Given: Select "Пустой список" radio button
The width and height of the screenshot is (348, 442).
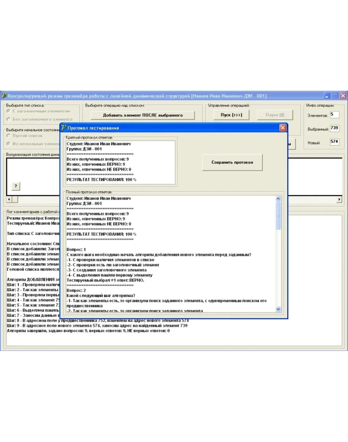Looking at the screenshot, I should (x=9, y=135).
